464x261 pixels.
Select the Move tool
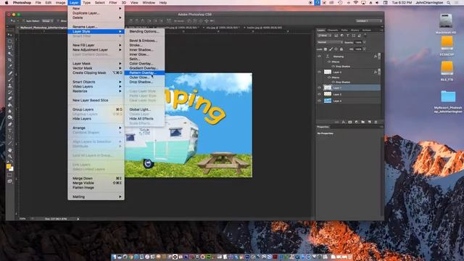tap(9, 35)
